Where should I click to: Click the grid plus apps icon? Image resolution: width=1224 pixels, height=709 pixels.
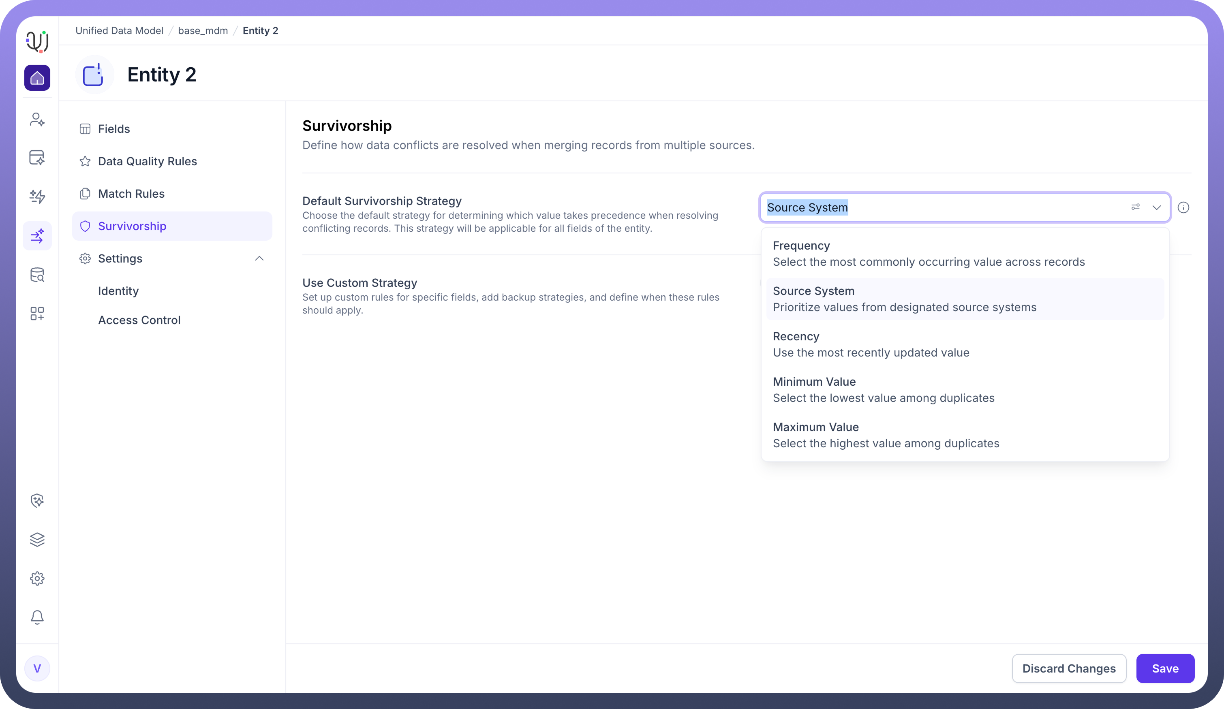[x=37, y=314]
